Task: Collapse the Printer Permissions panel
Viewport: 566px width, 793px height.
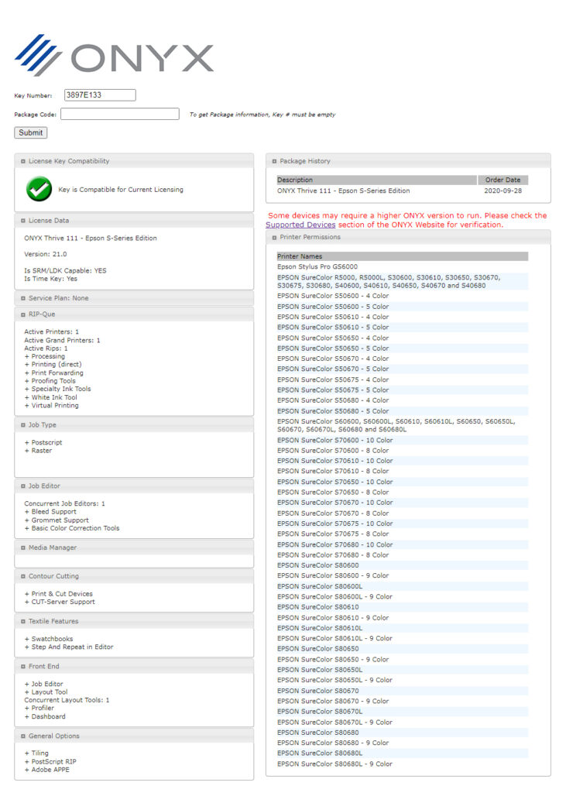Action: [274, 237]
